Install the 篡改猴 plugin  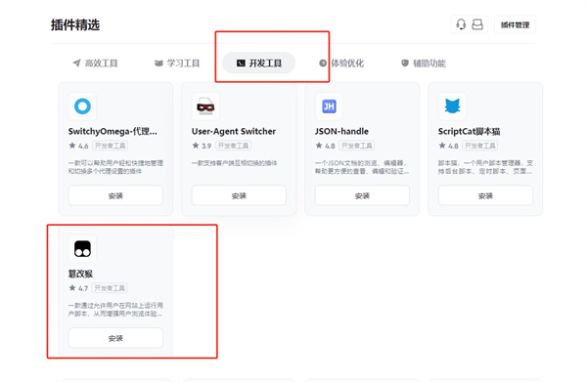click(115, 338)
